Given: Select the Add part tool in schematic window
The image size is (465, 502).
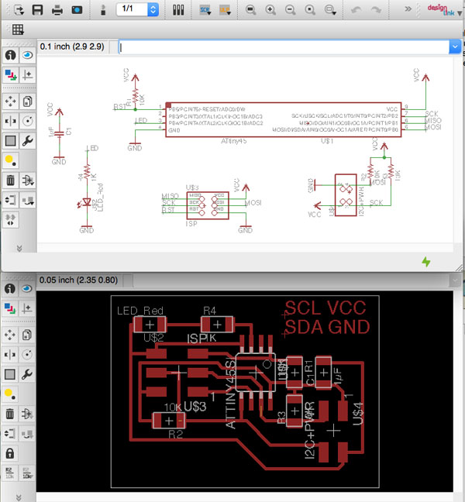Looking at the screenshot, I should coord(28,181).
